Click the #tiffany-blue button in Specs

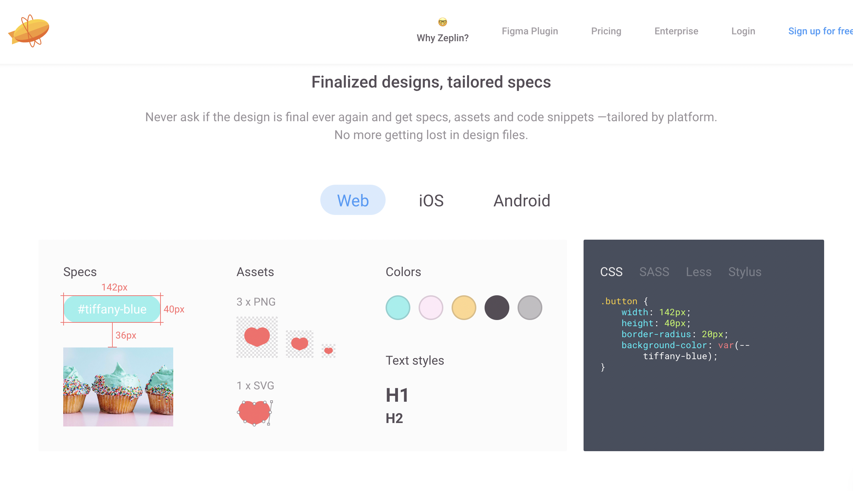112,309
